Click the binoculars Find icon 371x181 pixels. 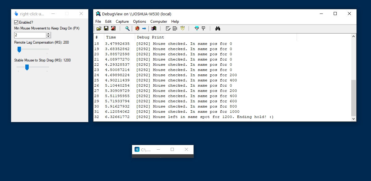[x=218, y=29]
